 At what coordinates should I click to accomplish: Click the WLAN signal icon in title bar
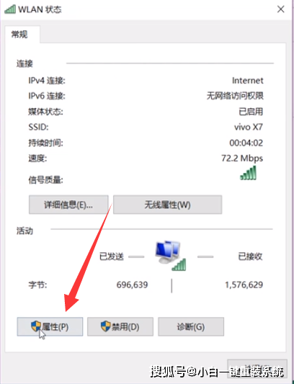[x=10, y=9]
